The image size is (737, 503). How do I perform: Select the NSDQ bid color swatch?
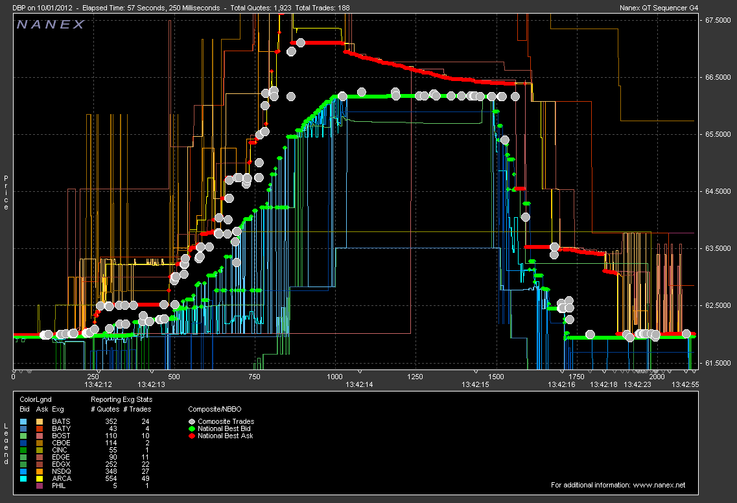(23, 471)
